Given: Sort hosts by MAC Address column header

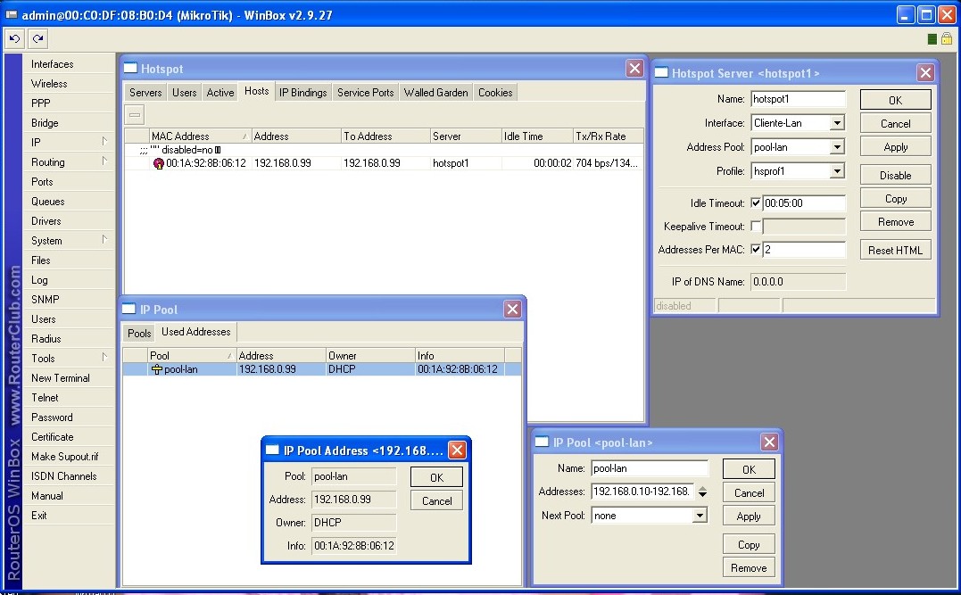Looking at the screenshot, I should (200, 136).
